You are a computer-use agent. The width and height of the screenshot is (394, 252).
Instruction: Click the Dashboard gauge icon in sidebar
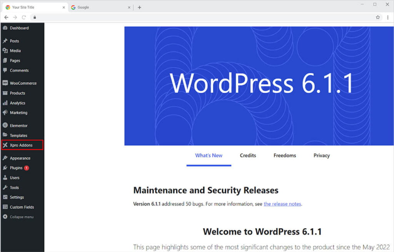pyautogui.click(x=5, y=28)
